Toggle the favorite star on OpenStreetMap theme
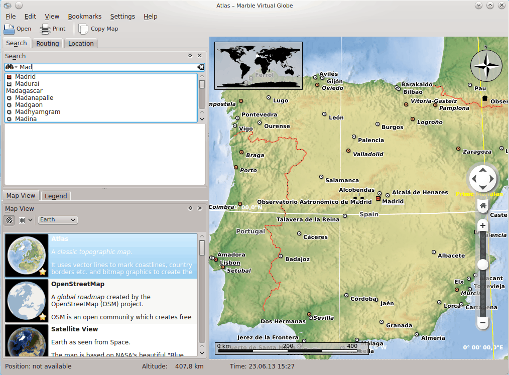This screenshot has width=509, height=375. pos(43,317)
